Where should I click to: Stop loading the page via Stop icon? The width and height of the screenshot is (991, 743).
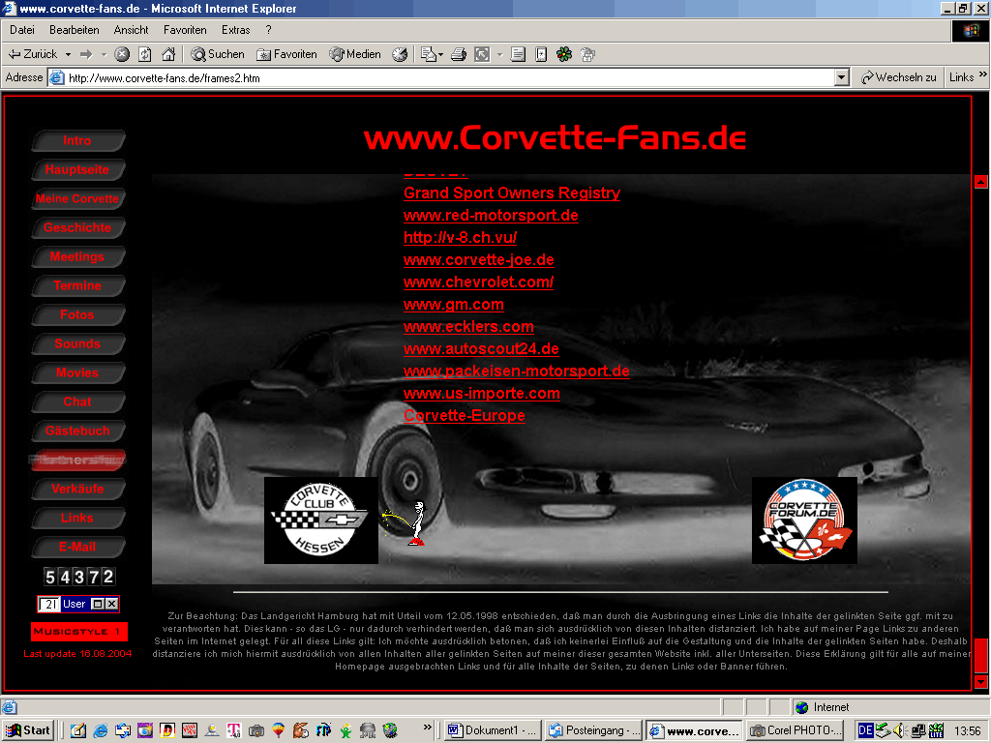click(x=122, y=54)
